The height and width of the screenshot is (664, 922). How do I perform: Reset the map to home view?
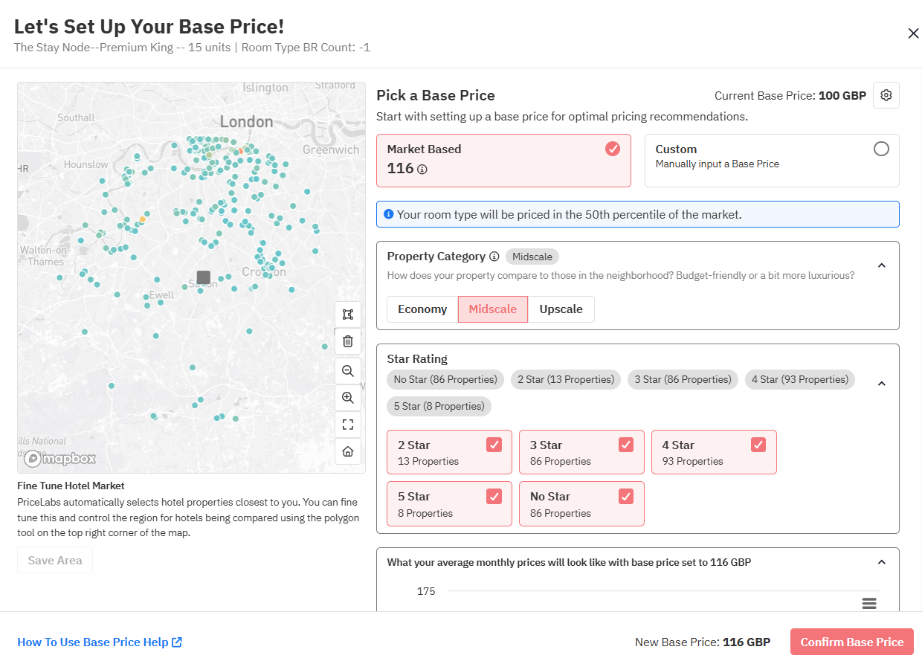(347, 451)
